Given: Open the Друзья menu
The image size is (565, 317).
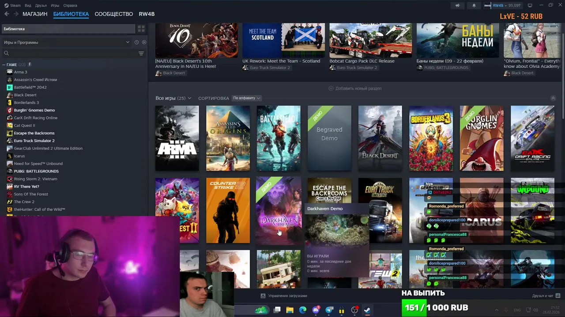Looking at the screenshot, I should tap(41, 5).
